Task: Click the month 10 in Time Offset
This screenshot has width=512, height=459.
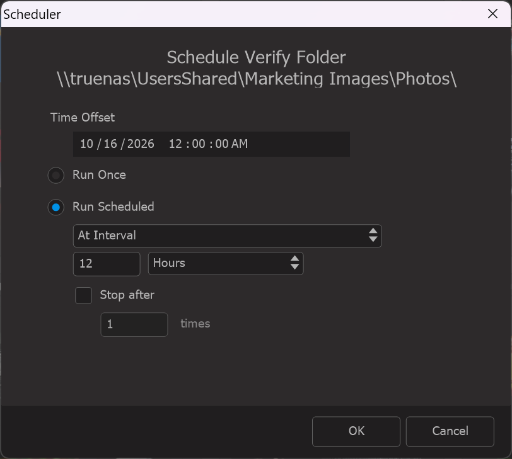Action: [86, 144]
